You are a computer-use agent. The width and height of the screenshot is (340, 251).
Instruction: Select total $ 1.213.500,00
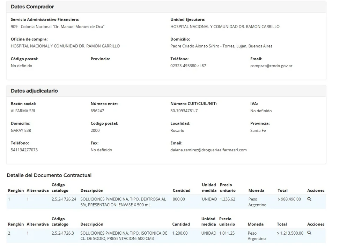[x=290, y=233]
